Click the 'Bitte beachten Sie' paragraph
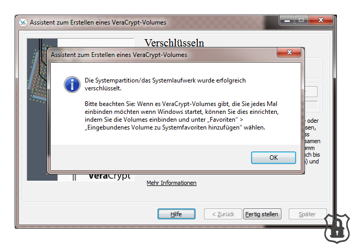Image resolution: width=351 pixels, height=246 pixels. 182,116
